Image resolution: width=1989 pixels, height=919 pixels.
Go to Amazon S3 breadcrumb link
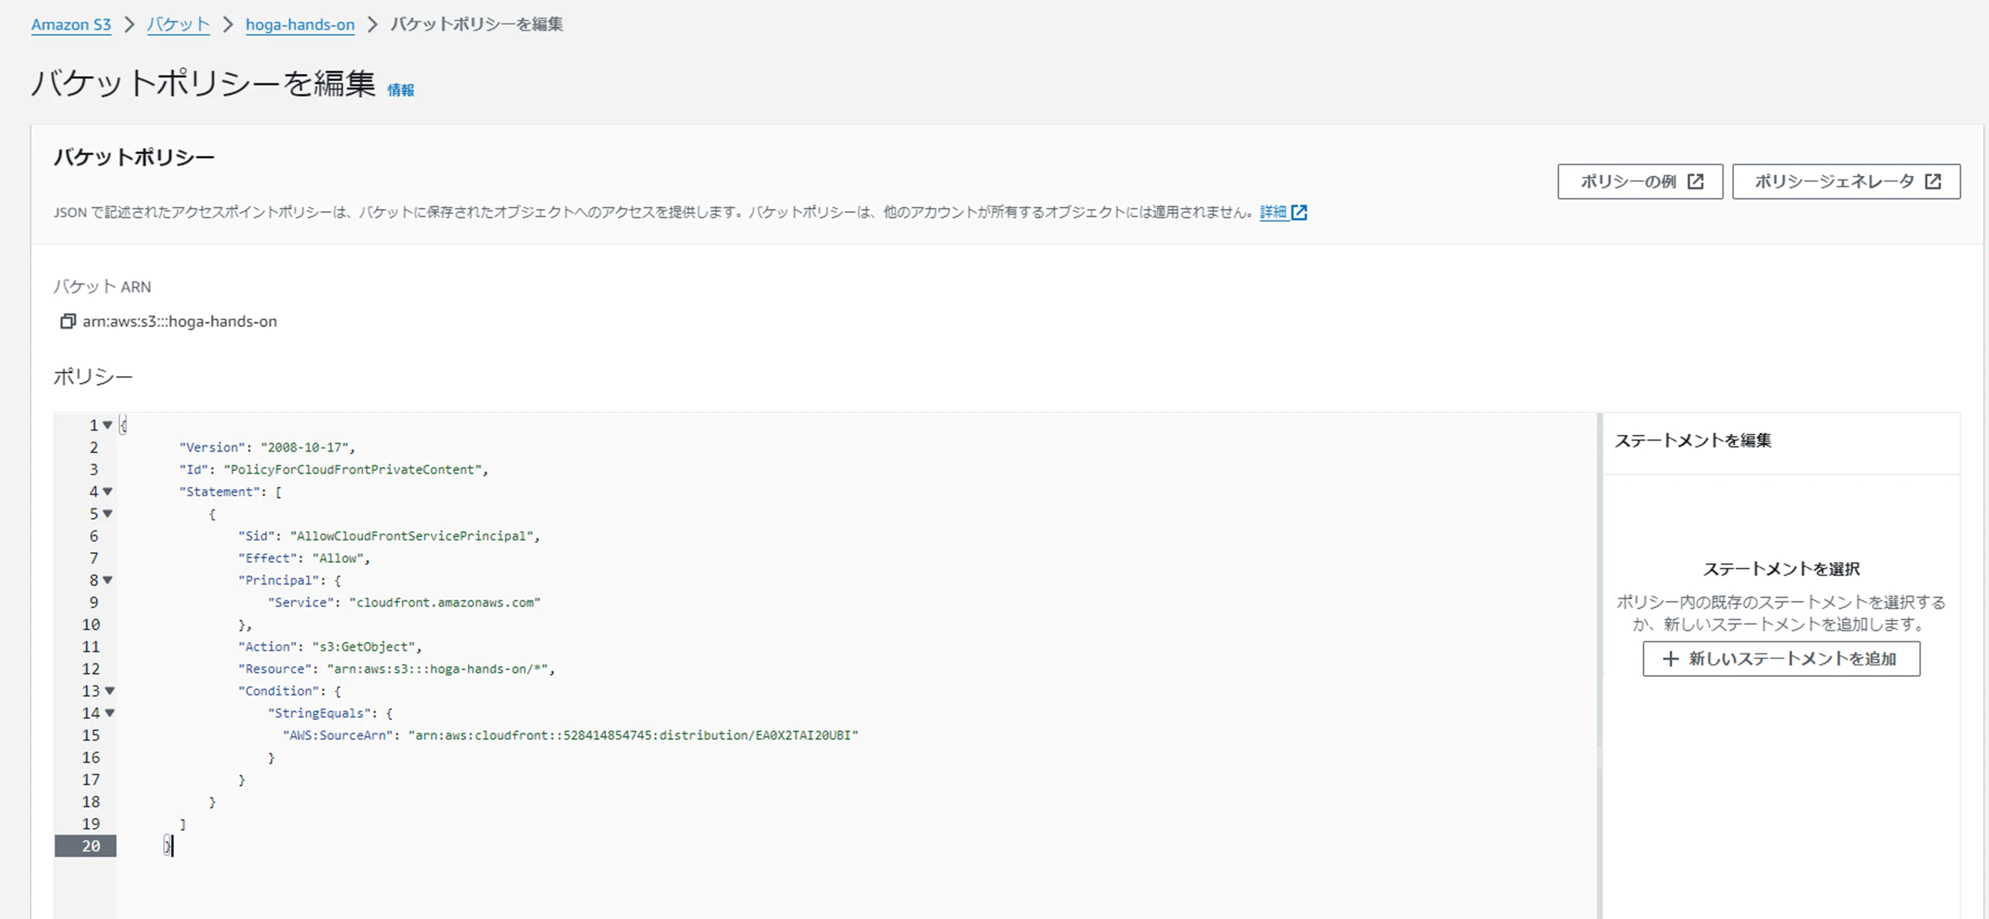coord(71,24)
